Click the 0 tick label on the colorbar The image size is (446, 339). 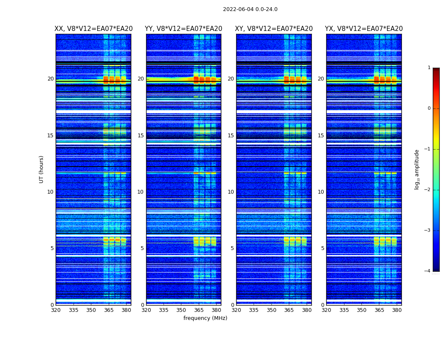[429, 108]
